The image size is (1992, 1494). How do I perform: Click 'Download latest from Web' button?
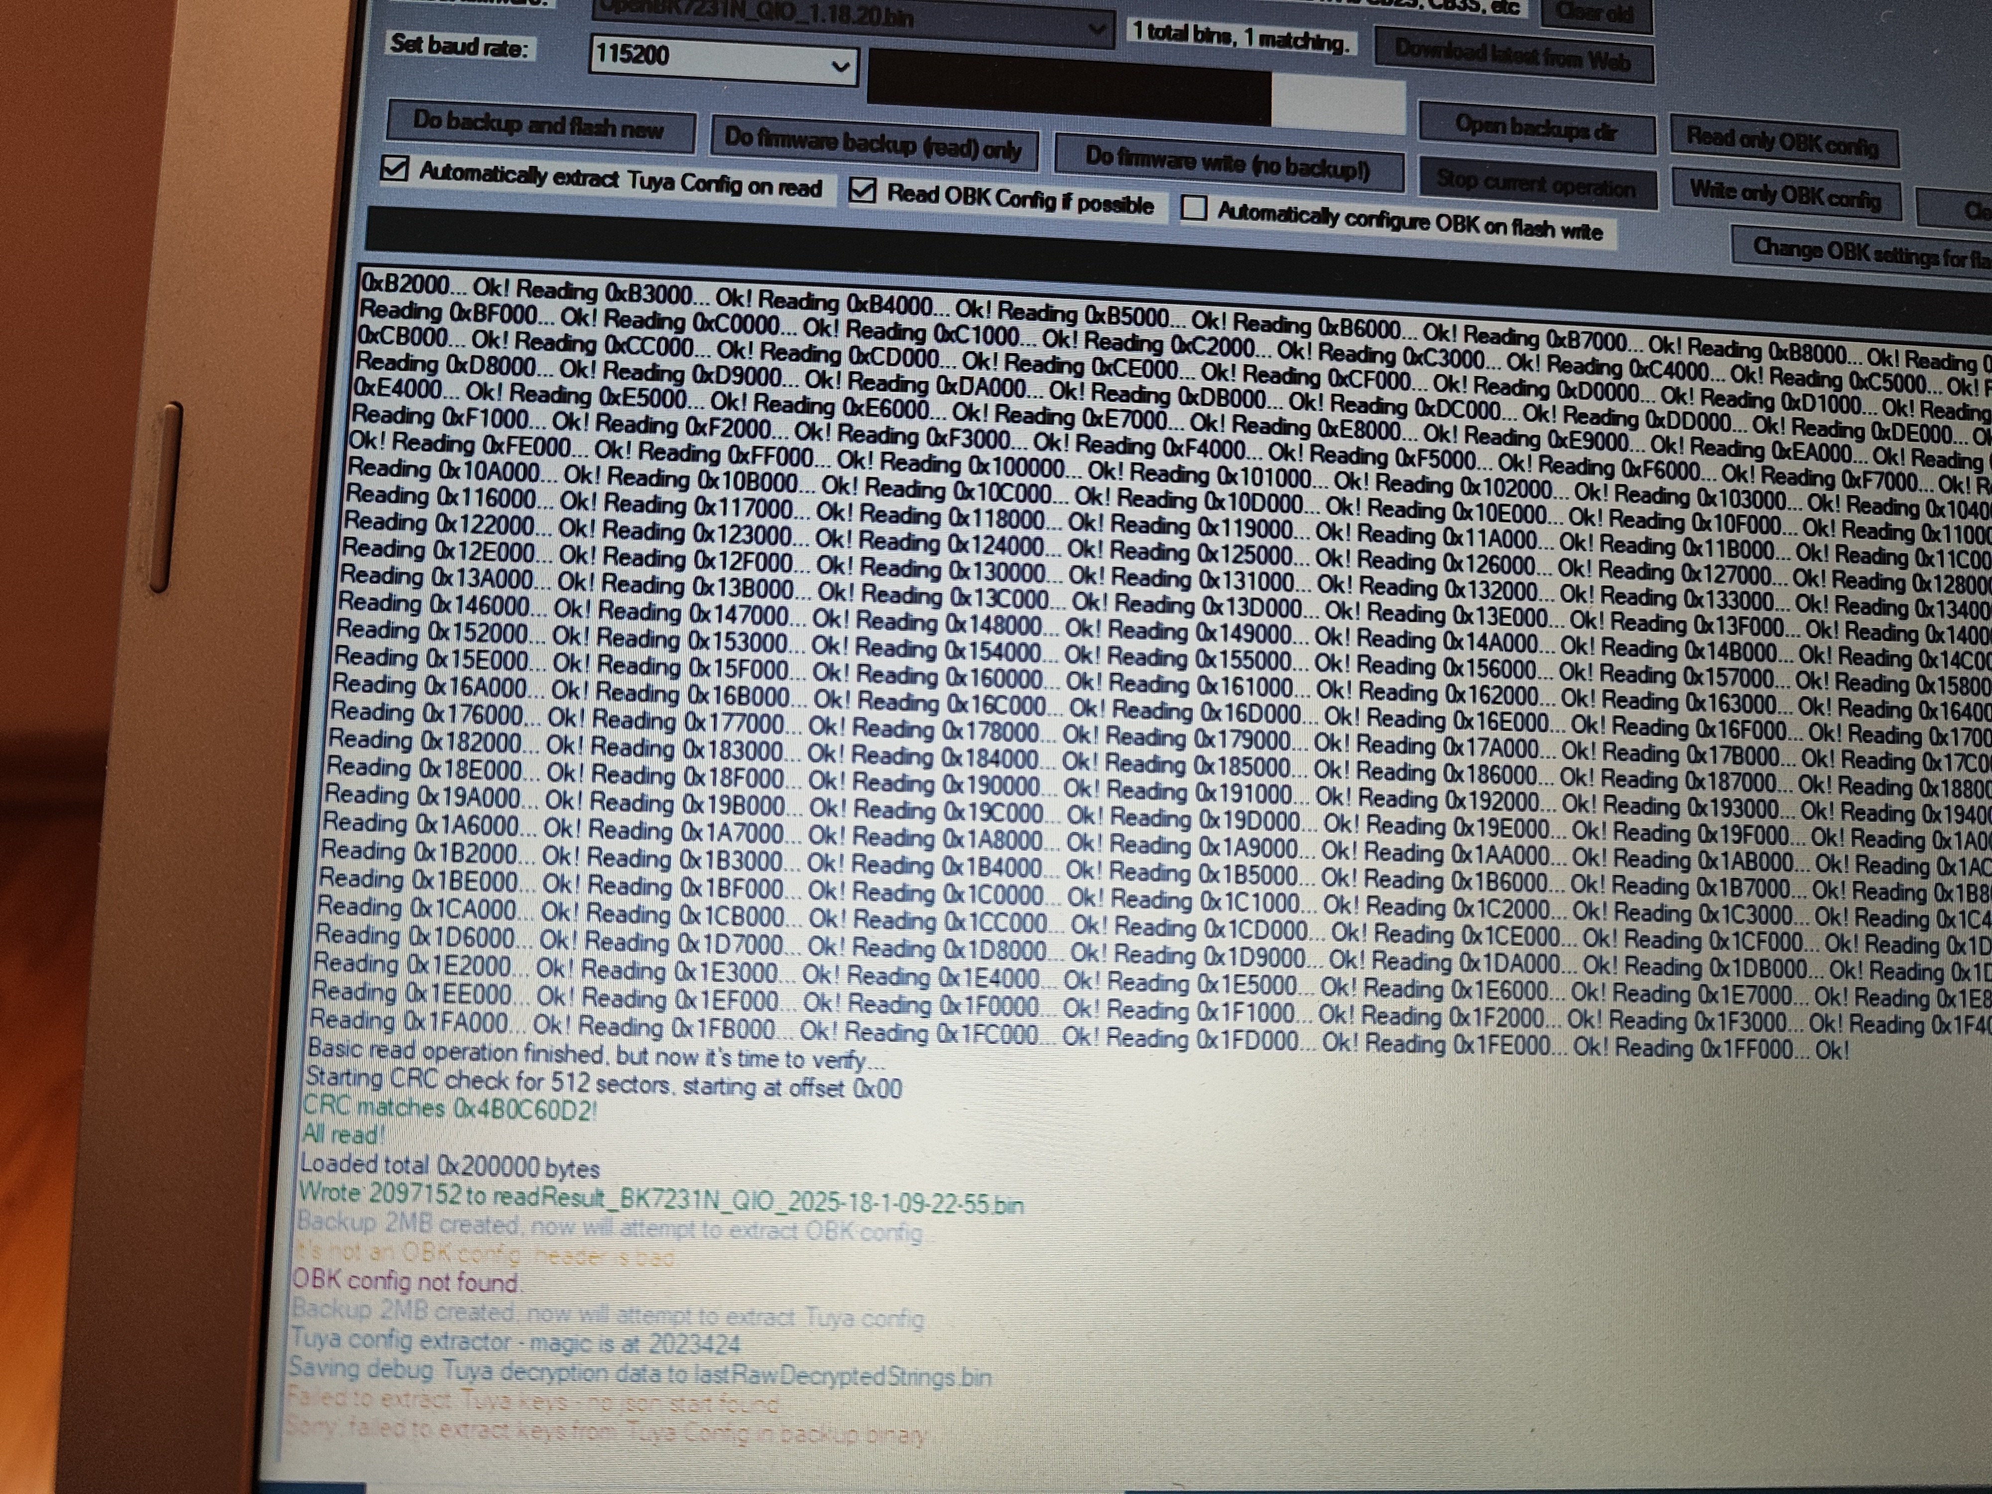pos(1514,56)
